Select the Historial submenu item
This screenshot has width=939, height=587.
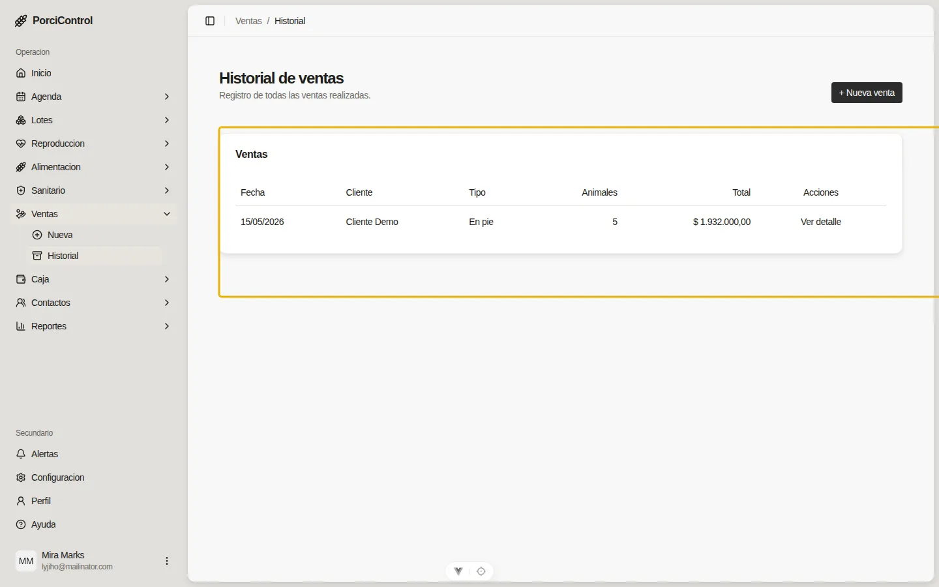pos(95,256)
